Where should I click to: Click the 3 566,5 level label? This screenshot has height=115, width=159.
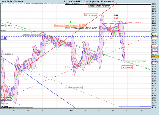pyautogui.click(x=3, y=30)
